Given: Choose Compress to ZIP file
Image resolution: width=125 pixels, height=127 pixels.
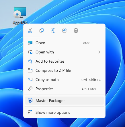Looking at the screenshot, I should pos(64,71).
